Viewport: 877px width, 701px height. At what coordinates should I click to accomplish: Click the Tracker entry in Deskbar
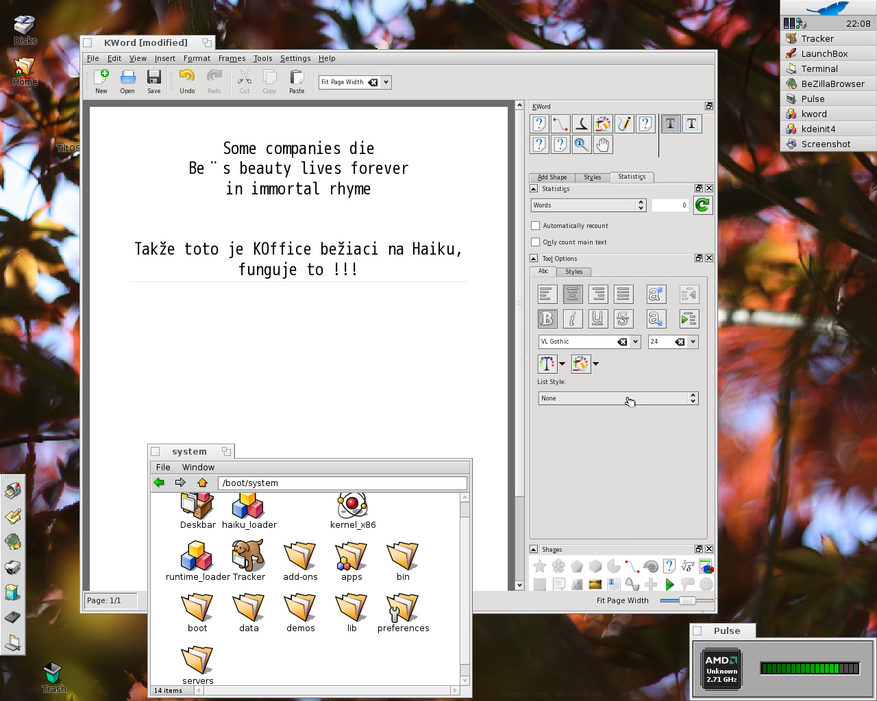(x=828, y=38)
